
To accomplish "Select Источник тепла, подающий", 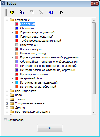I will [x=39, y=82].
